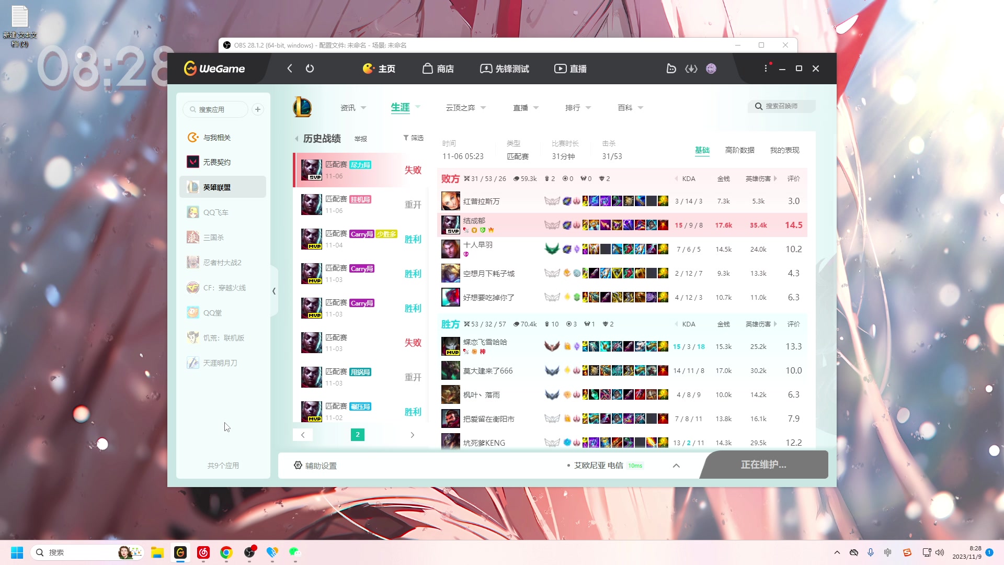Open Chrome from the taskbar
Image resolution: width=1004 pixels, height=565 pixels.
tap(226, 552)
